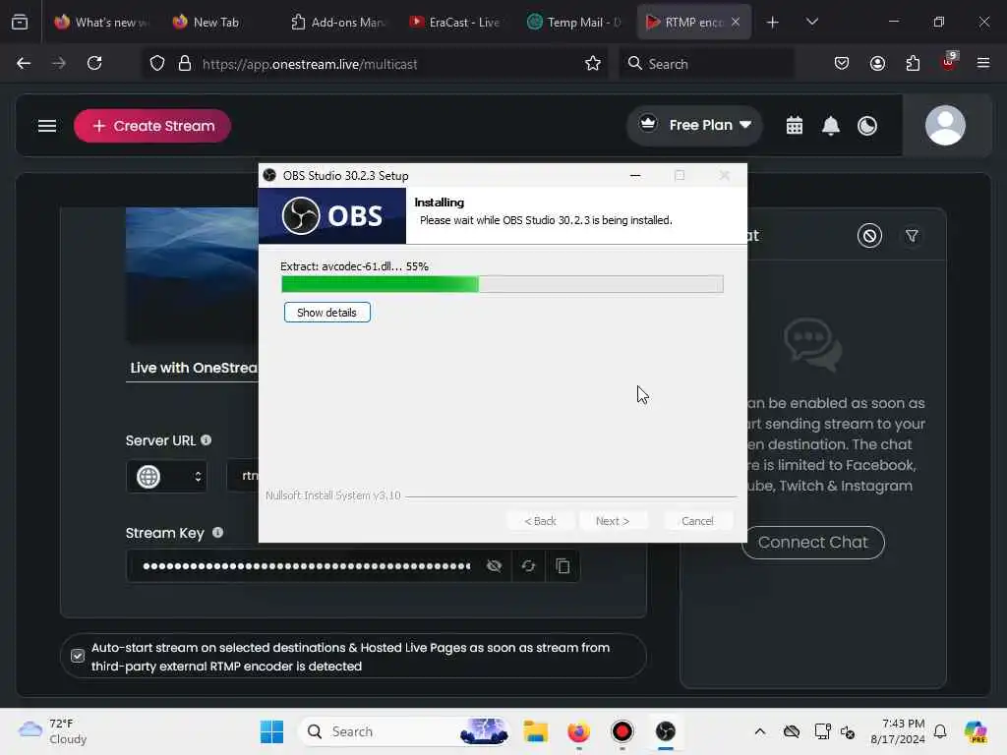
Task: Reload the current page
Action: (x=94, y=63)
